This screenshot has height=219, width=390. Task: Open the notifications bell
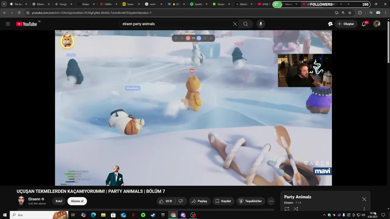[x=364, y=24]
